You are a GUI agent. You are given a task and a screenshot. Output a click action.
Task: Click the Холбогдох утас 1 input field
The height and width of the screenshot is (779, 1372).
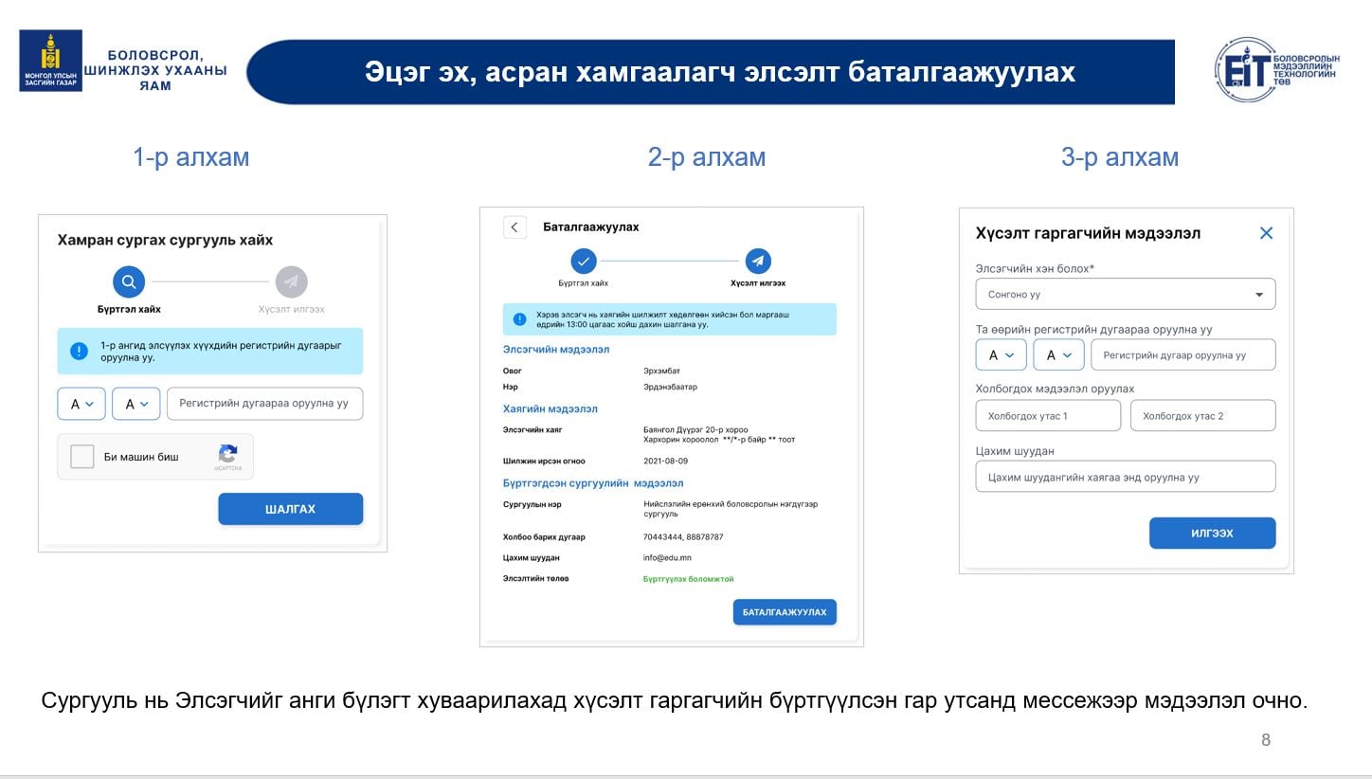pyautogui.click(x=1048, y=416)
